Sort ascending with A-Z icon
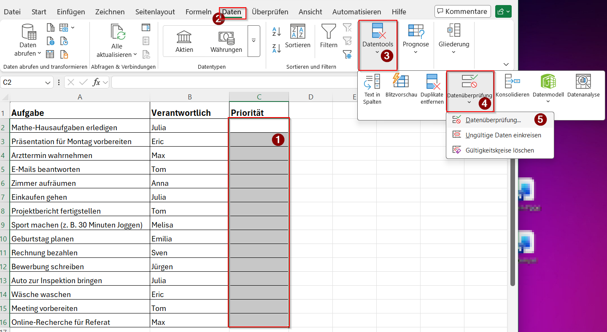The height and width of the screenshot is (332, 607). 277,32
